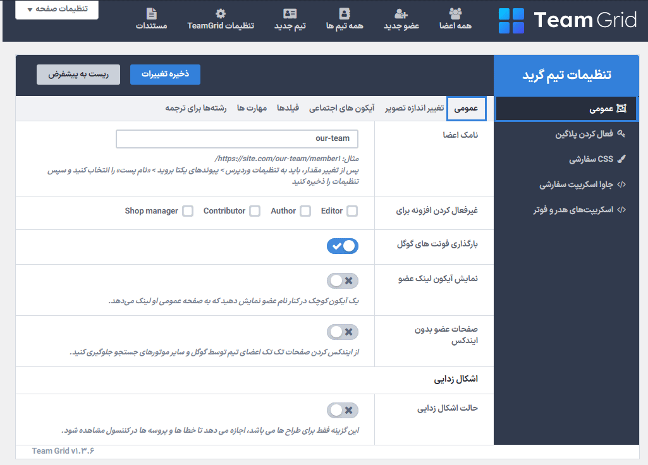
Task: Check the Shop manager checkbox
Action: coord(188,211)
